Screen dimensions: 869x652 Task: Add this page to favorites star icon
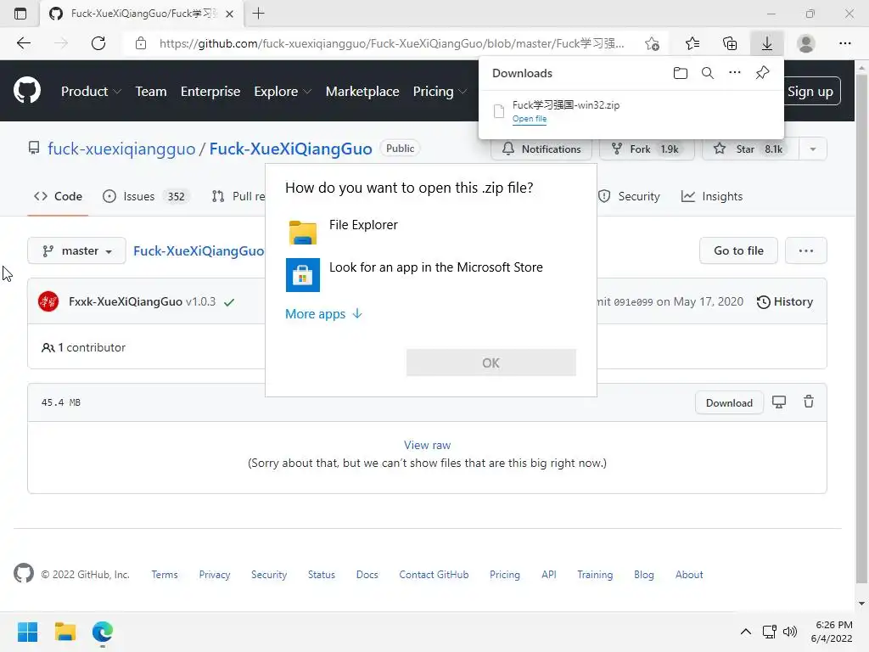653,43
